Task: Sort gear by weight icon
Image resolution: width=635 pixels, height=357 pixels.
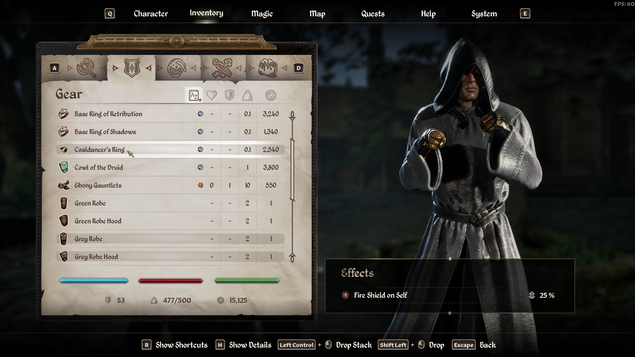Action: click(247, 96)
